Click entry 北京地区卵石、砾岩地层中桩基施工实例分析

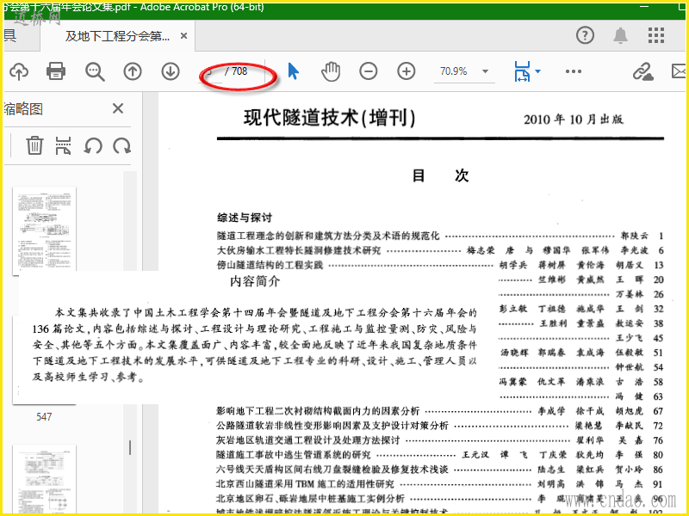[310, 499]
